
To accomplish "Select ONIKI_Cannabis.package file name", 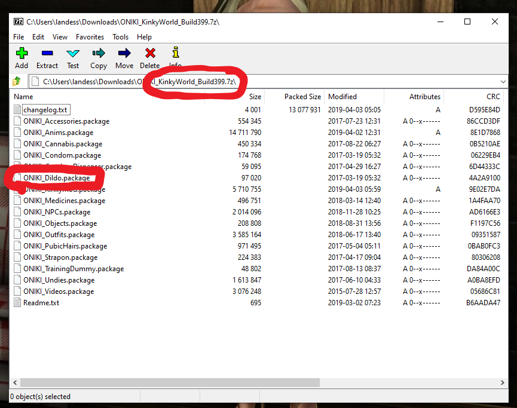I will point(63,144).
